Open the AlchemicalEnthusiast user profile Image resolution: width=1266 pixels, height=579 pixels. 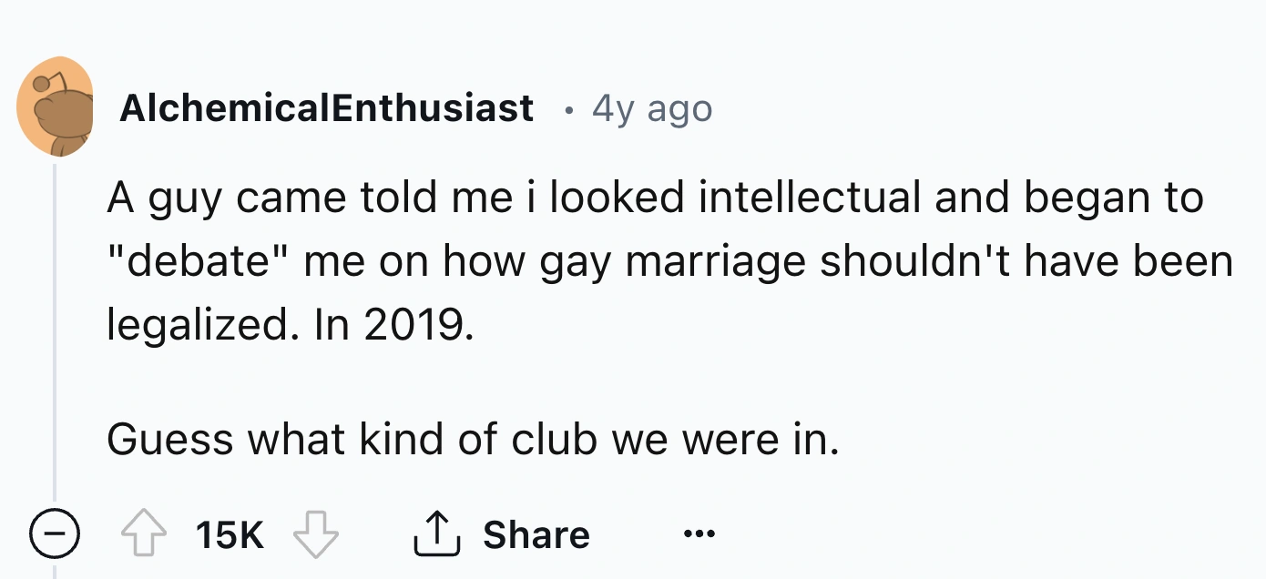click(x=327, y=109)
